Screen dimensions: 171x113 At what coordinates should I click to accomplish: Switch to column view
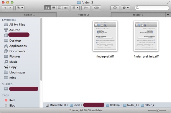pyautogui.click(x=60, y=8)
